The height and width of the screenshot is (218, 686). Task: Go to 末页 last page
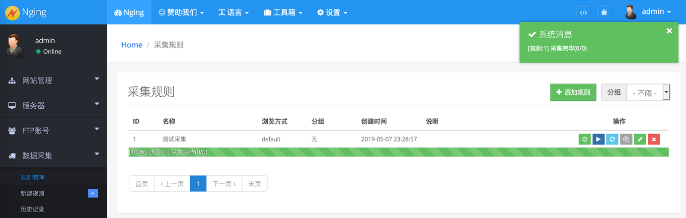coord(254,184)
